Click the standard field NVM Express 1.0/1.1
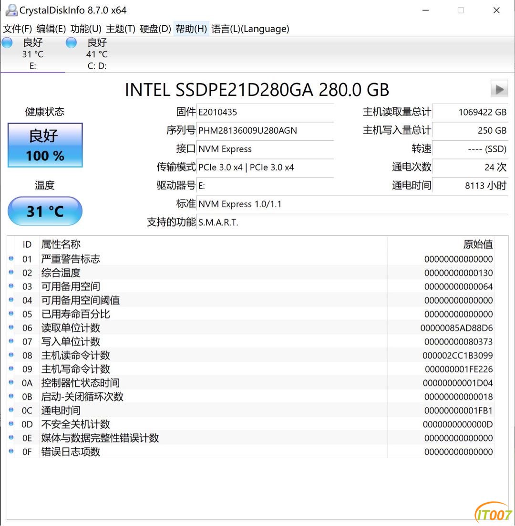 point(352,204)
